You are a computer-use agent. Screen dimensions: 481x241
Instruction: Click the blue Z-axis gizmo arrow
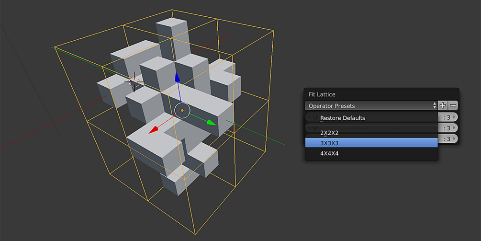177,77
